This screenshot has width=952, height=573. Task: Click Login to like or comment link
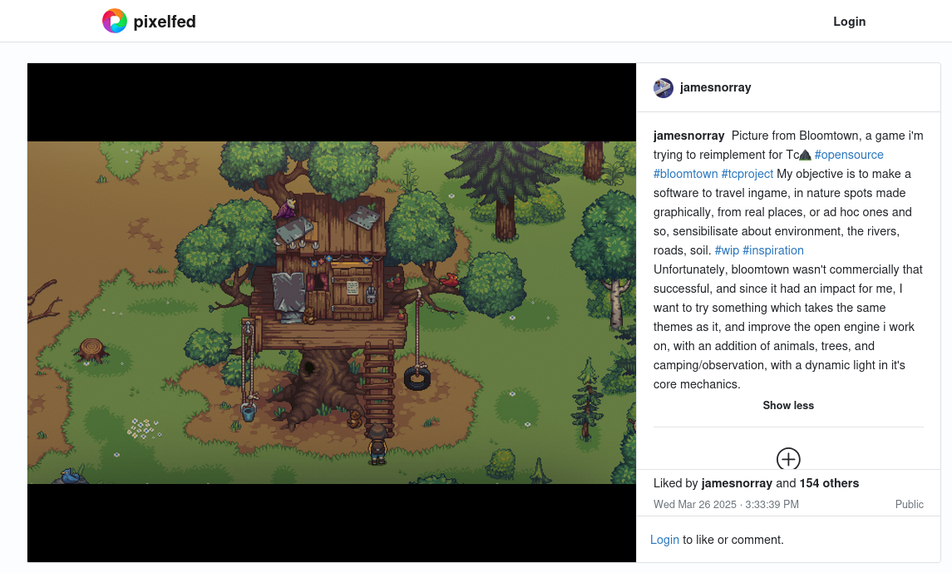tap(664, 540)
